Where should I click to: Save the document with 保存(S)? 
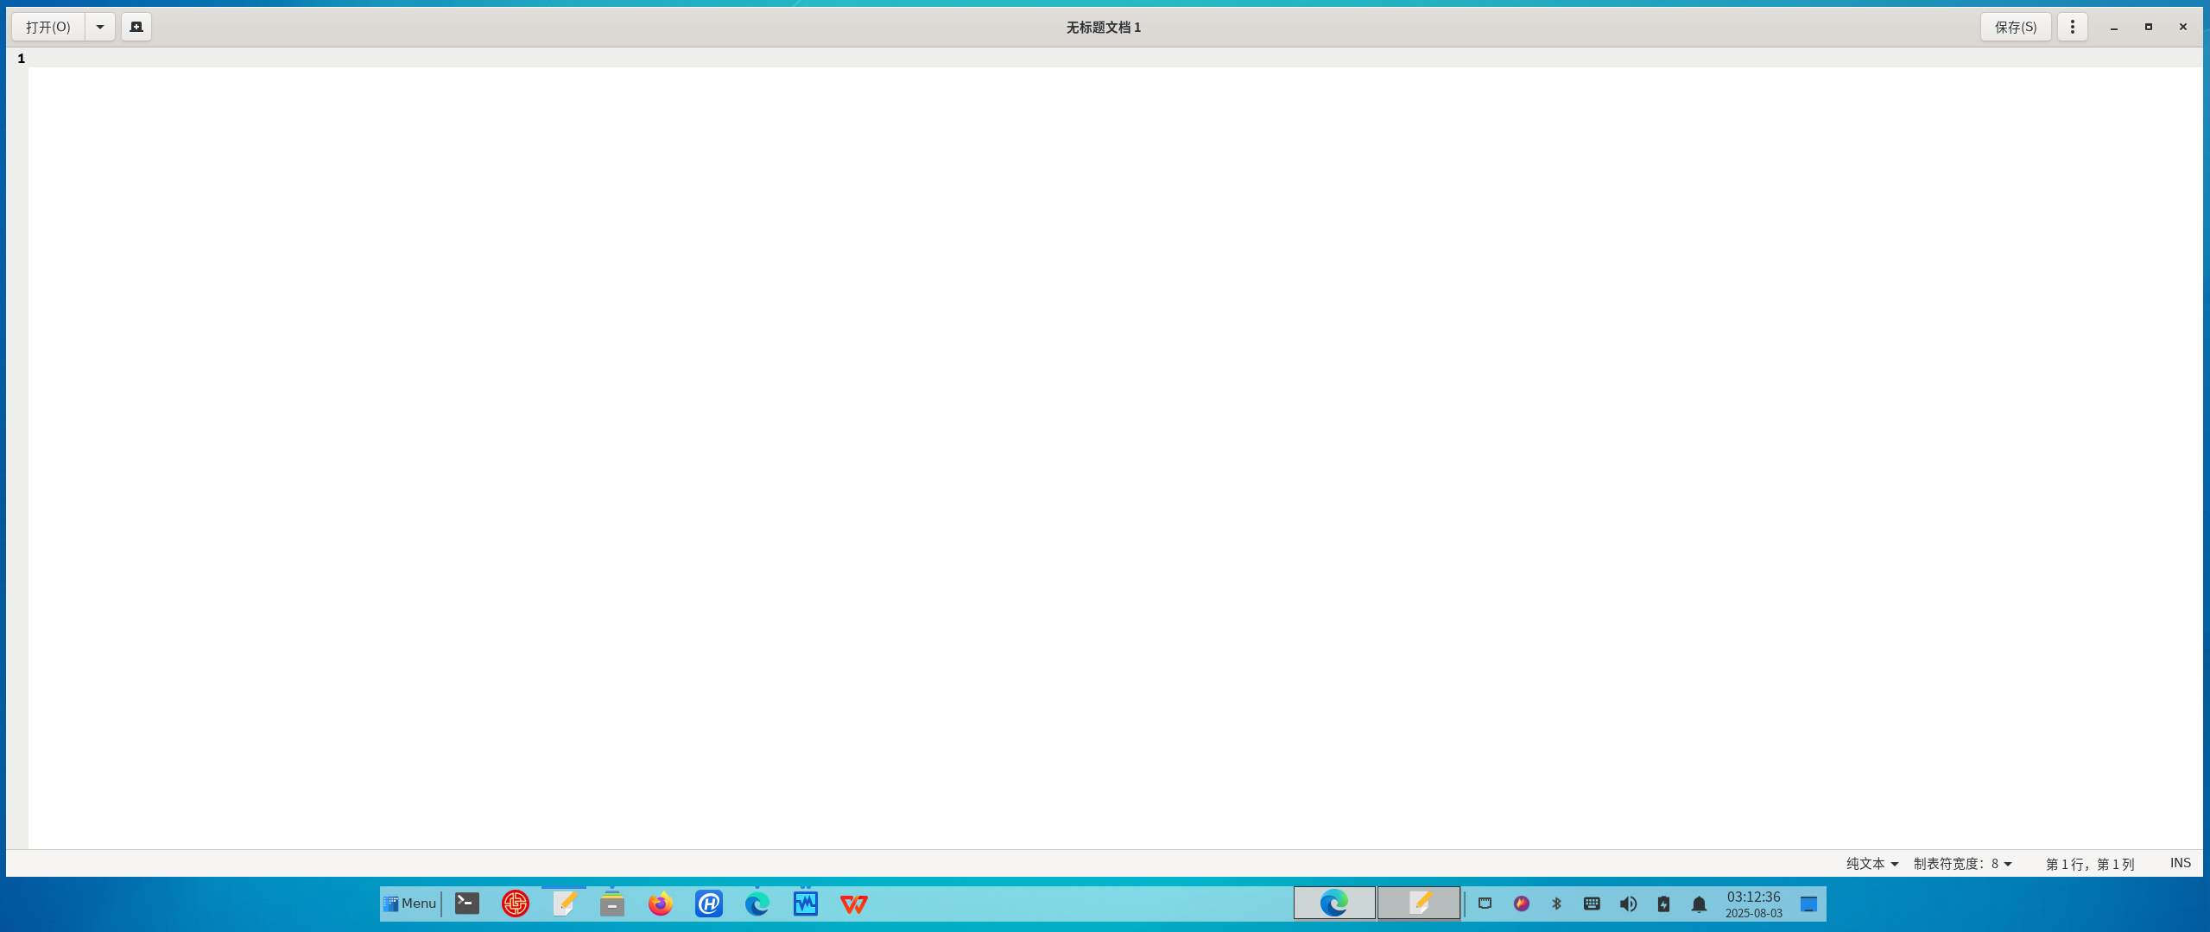click(x=2015, y=27)
